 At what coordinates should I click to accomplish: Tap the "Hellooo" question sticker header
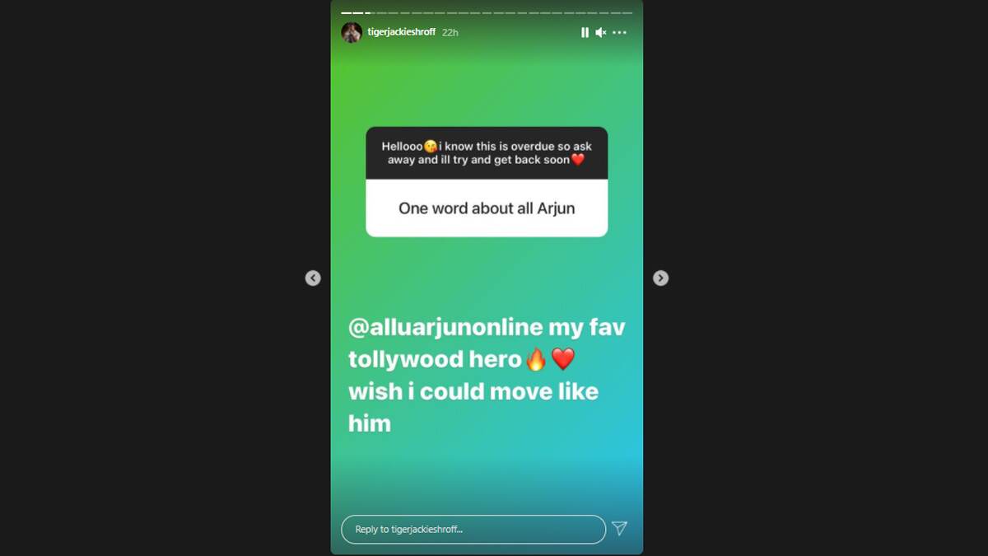click(x=487, y=153)
